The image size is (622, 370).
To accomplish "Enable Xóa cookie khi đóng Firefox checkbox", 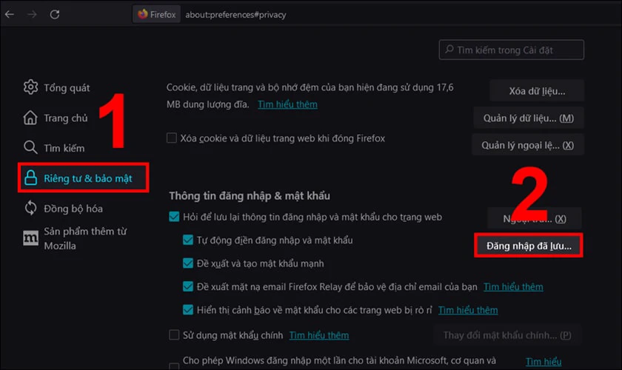I will pos(172,138).
